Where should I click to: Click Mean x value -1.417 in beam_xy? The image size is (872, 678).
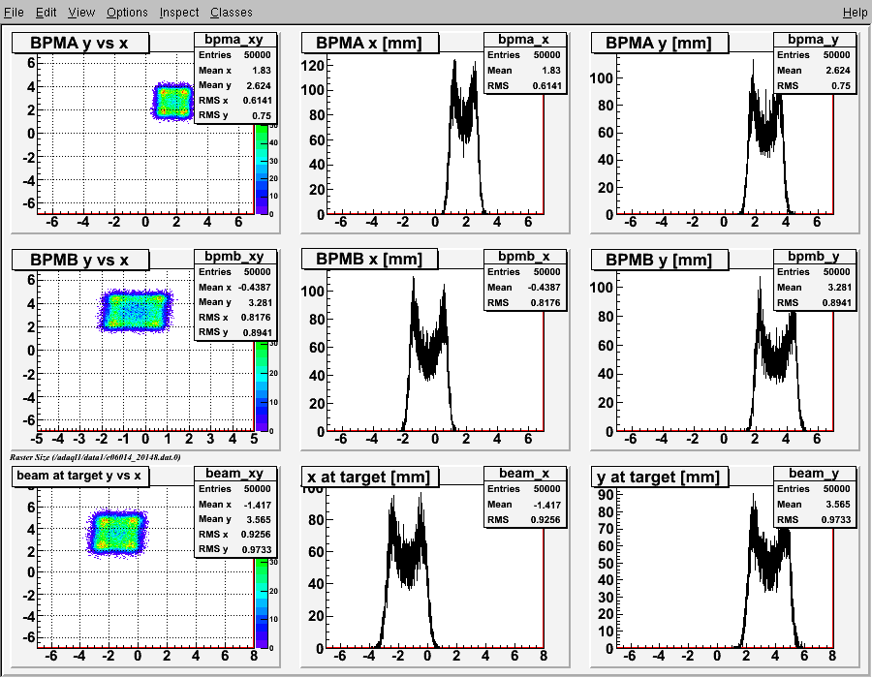(258, 505)
